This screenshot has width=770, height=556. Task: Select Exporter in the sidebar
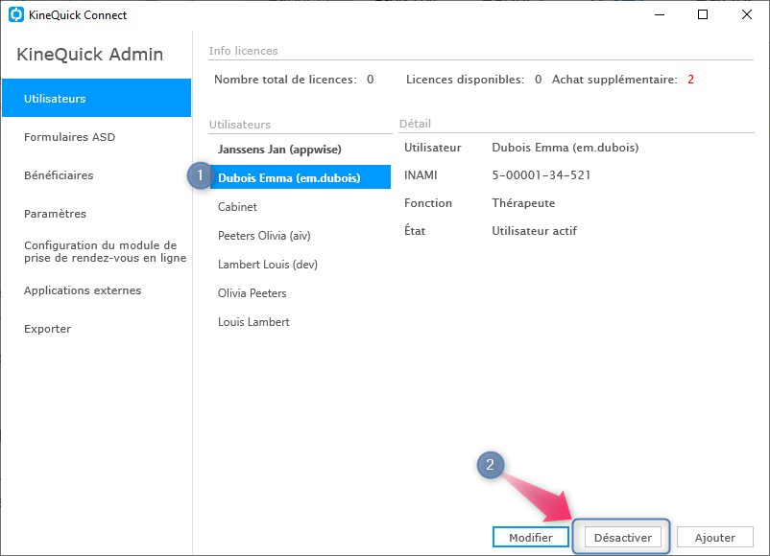(48, 329)
